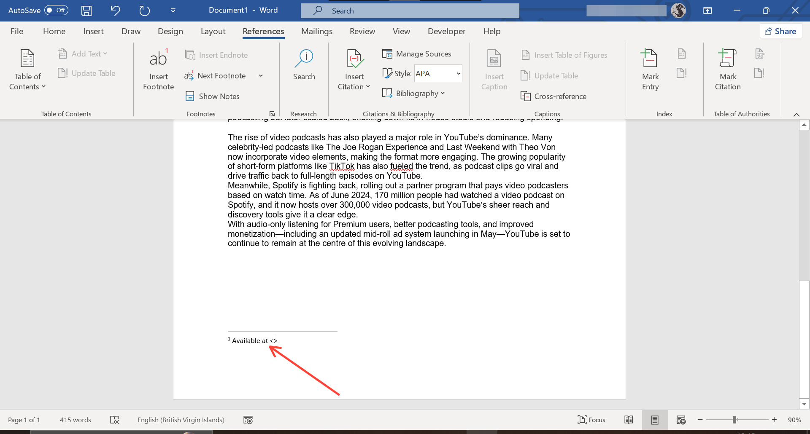Mark an index entry

[650, 70]
